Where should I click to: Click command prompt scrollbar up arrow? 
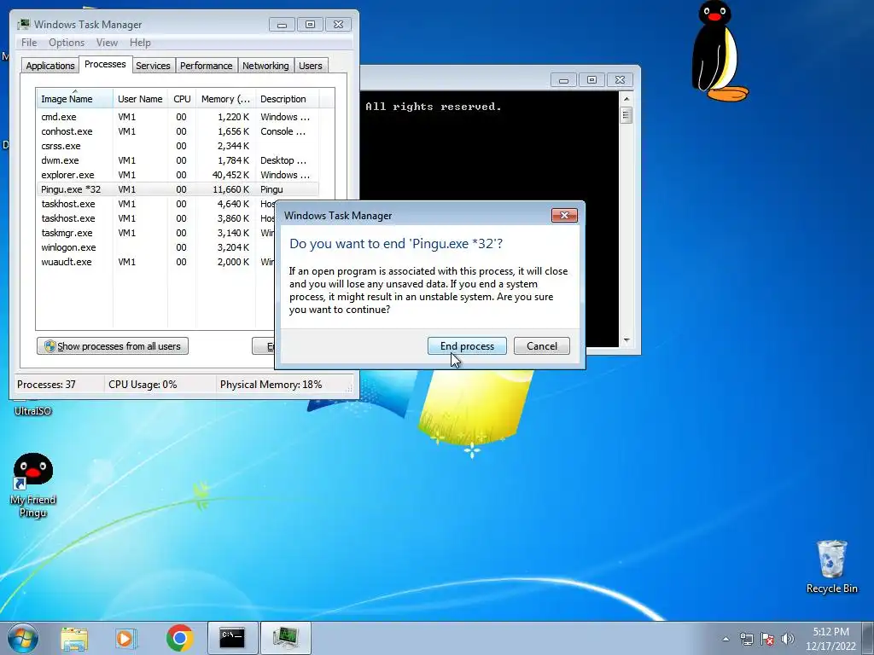point(626,99)
